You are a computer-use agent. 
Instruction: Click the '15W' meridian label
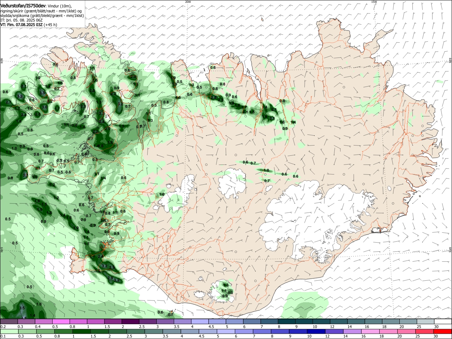pos(374,2)
